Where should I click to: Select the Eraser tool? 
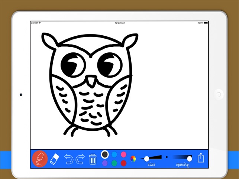click(x=55, y=159)
